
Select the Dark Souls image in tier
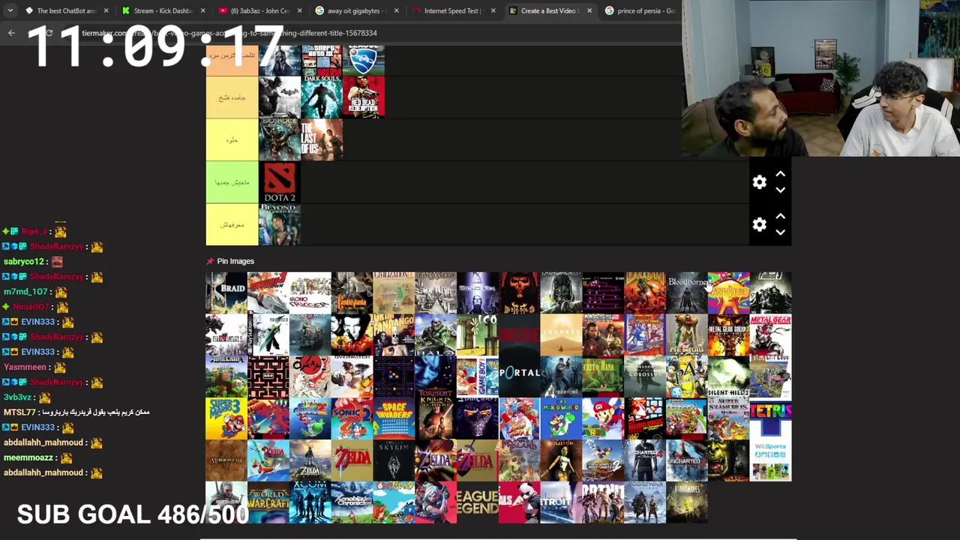322,97
